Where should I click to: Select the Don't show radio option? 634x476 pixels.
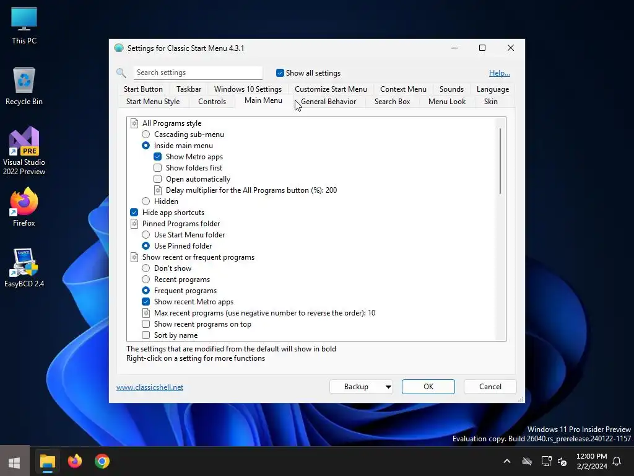tap(145, 268)
